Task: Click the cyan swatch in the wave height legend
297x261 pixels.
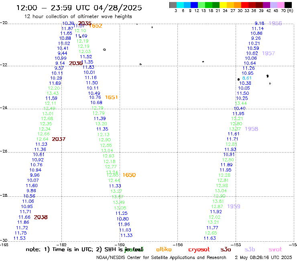Action: click(180, 5)
